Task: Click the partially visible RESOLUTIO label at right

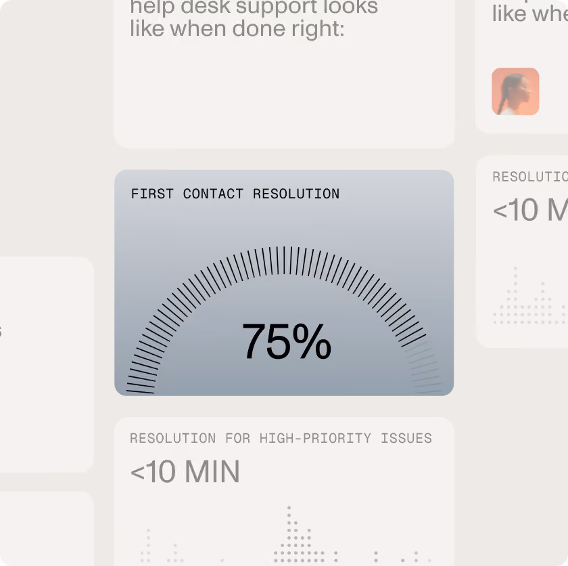Action: (x=530, y=177)
